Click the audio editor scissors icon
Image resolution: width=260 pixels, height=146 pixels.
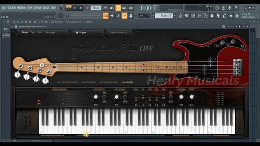[223, 8]
